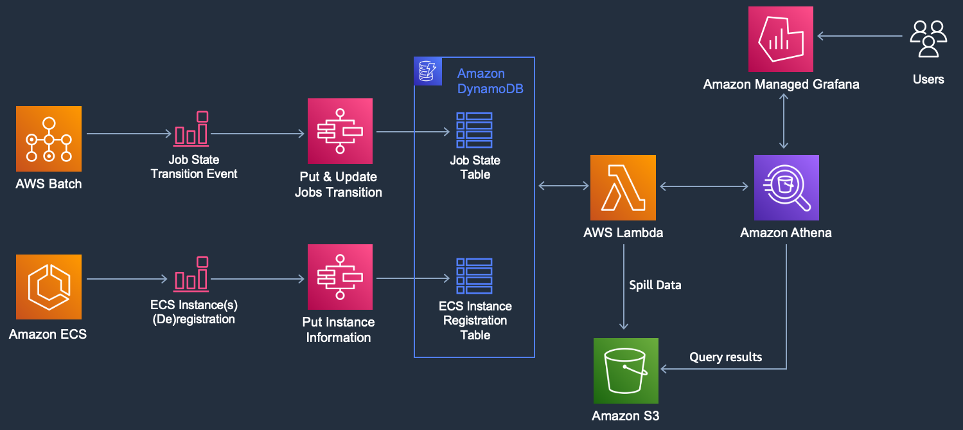The height and width of the screenshot is (430, 963).
Task: Click the 'Put Instance Information' label
Action: pyautogui.click(x=339, y=330)
